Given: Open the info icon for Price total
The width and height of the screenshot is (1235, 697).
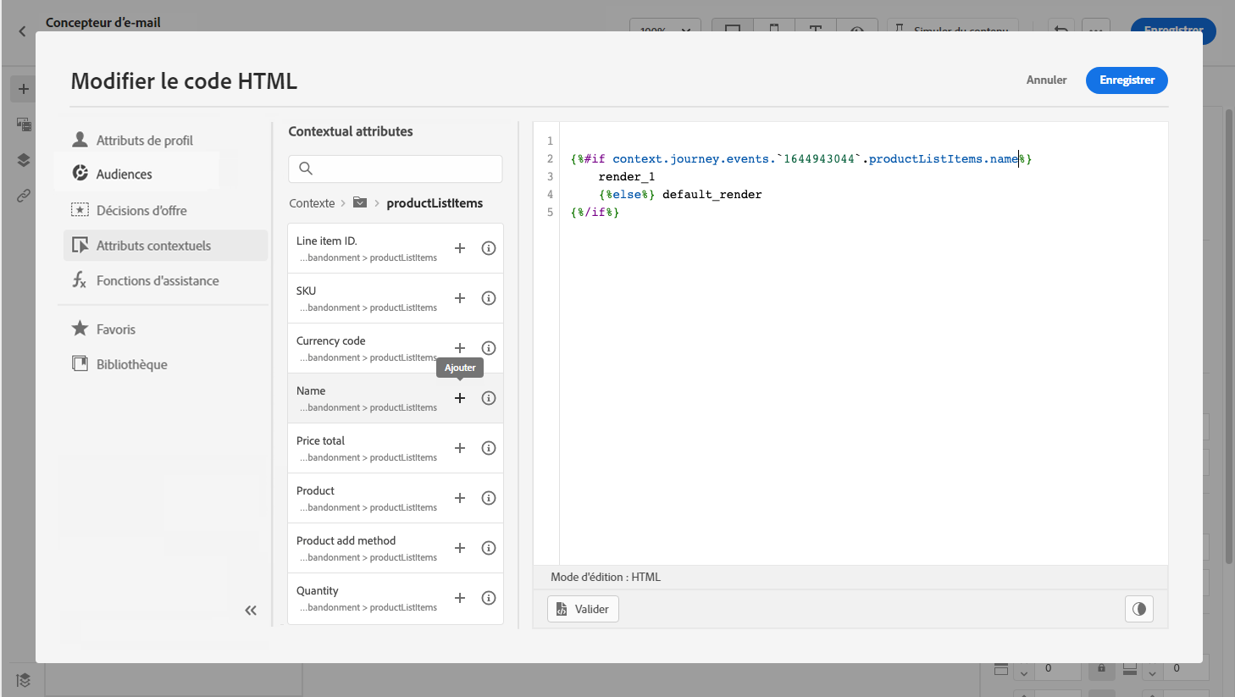Looking at the screenshot, I should [489, 448].
